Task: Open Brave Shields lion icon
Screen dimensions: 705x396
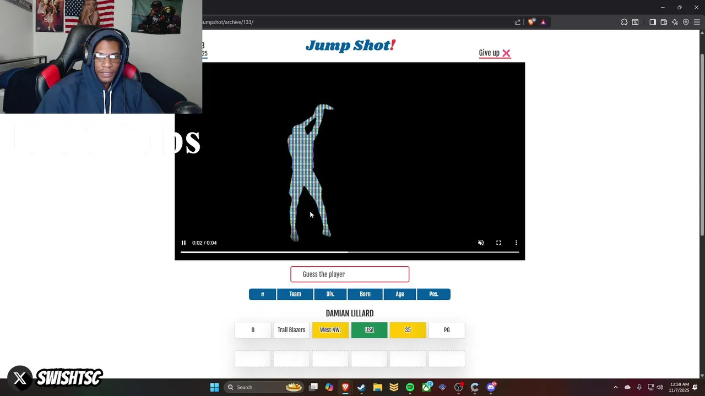Action: click(x=531, y=22)
